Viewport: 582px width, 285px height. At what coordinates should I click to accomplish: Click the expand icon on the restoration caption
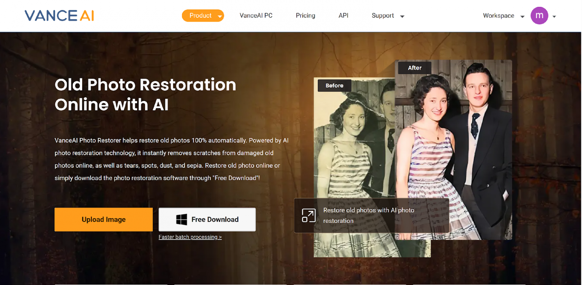pos(309,215)
